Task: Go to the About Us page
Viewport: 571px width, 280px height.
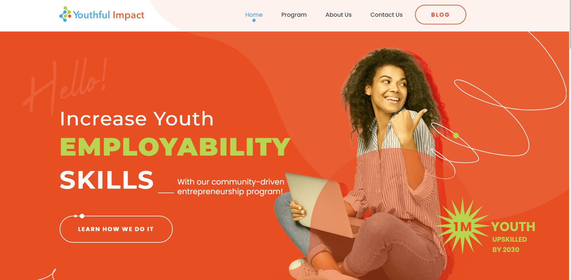Action: click(338, 15)
